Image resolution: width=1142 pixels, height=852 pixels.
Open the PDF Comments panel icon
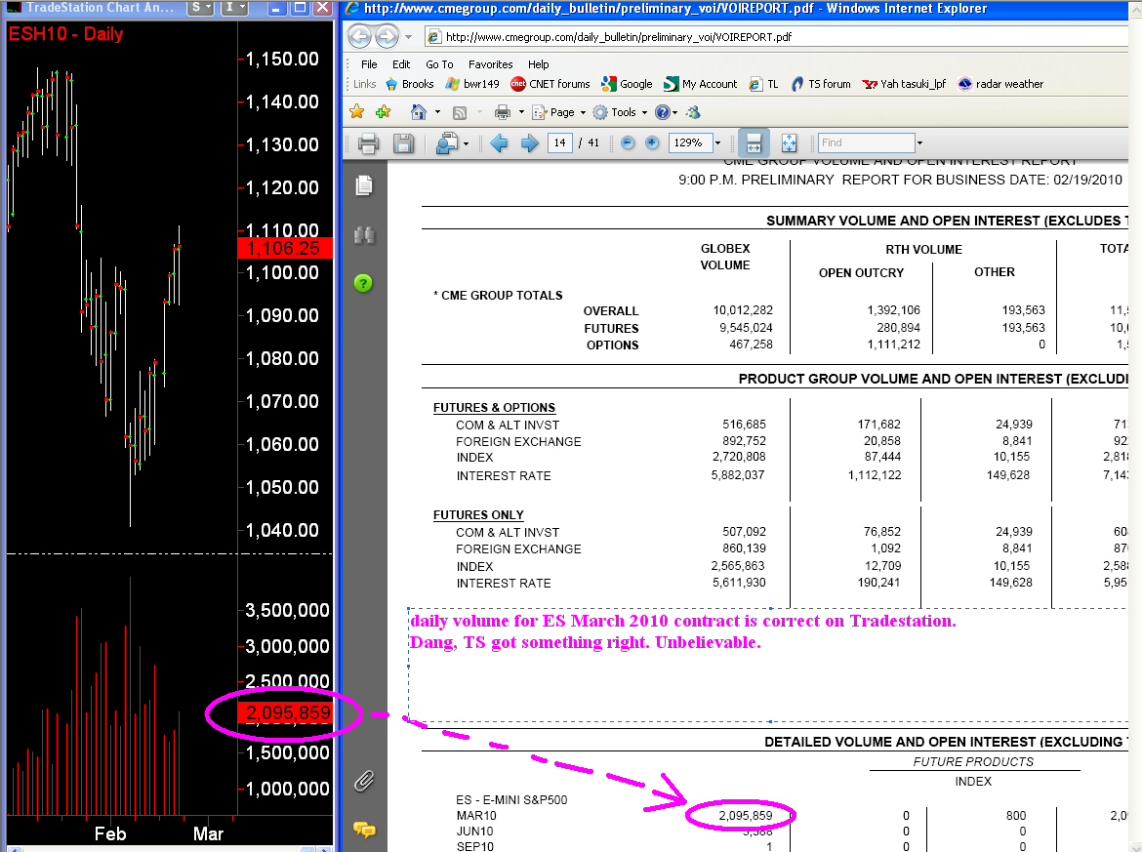[364, 830]
